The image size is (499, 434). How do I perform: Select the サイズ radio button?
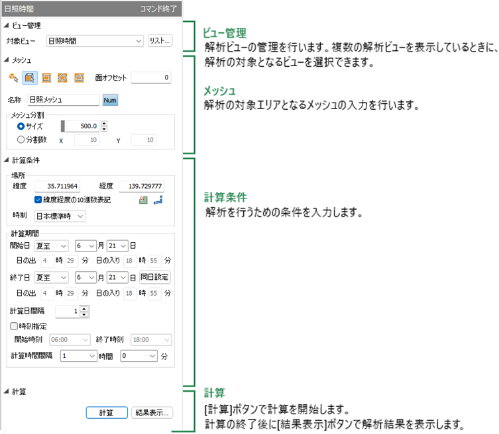[x=21, y=126]
